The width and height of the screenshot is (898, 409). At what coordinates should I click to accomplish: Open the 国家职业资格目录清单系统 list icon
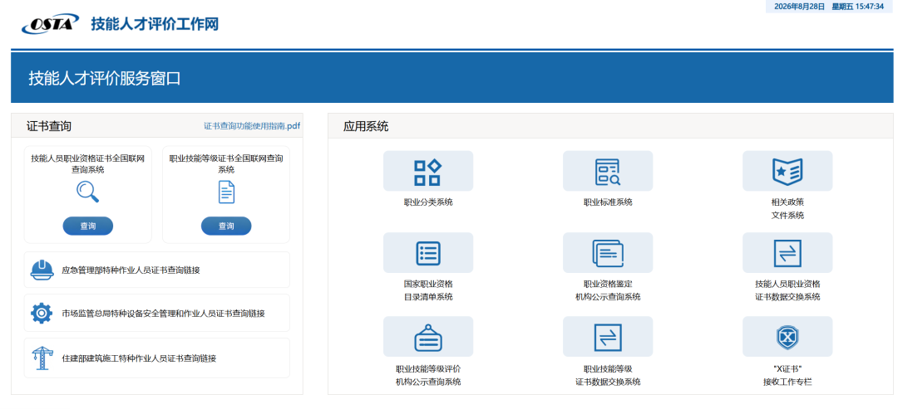[428, 252]
